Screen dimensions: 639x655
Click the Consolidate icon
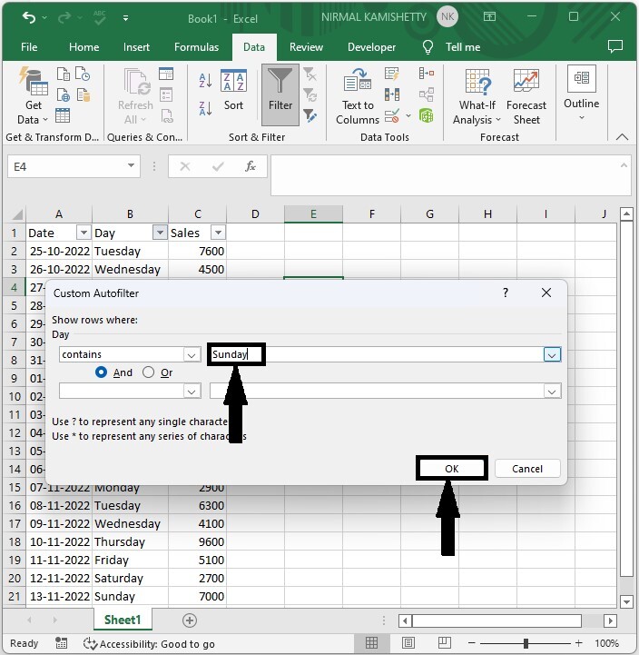coord(426,74)
